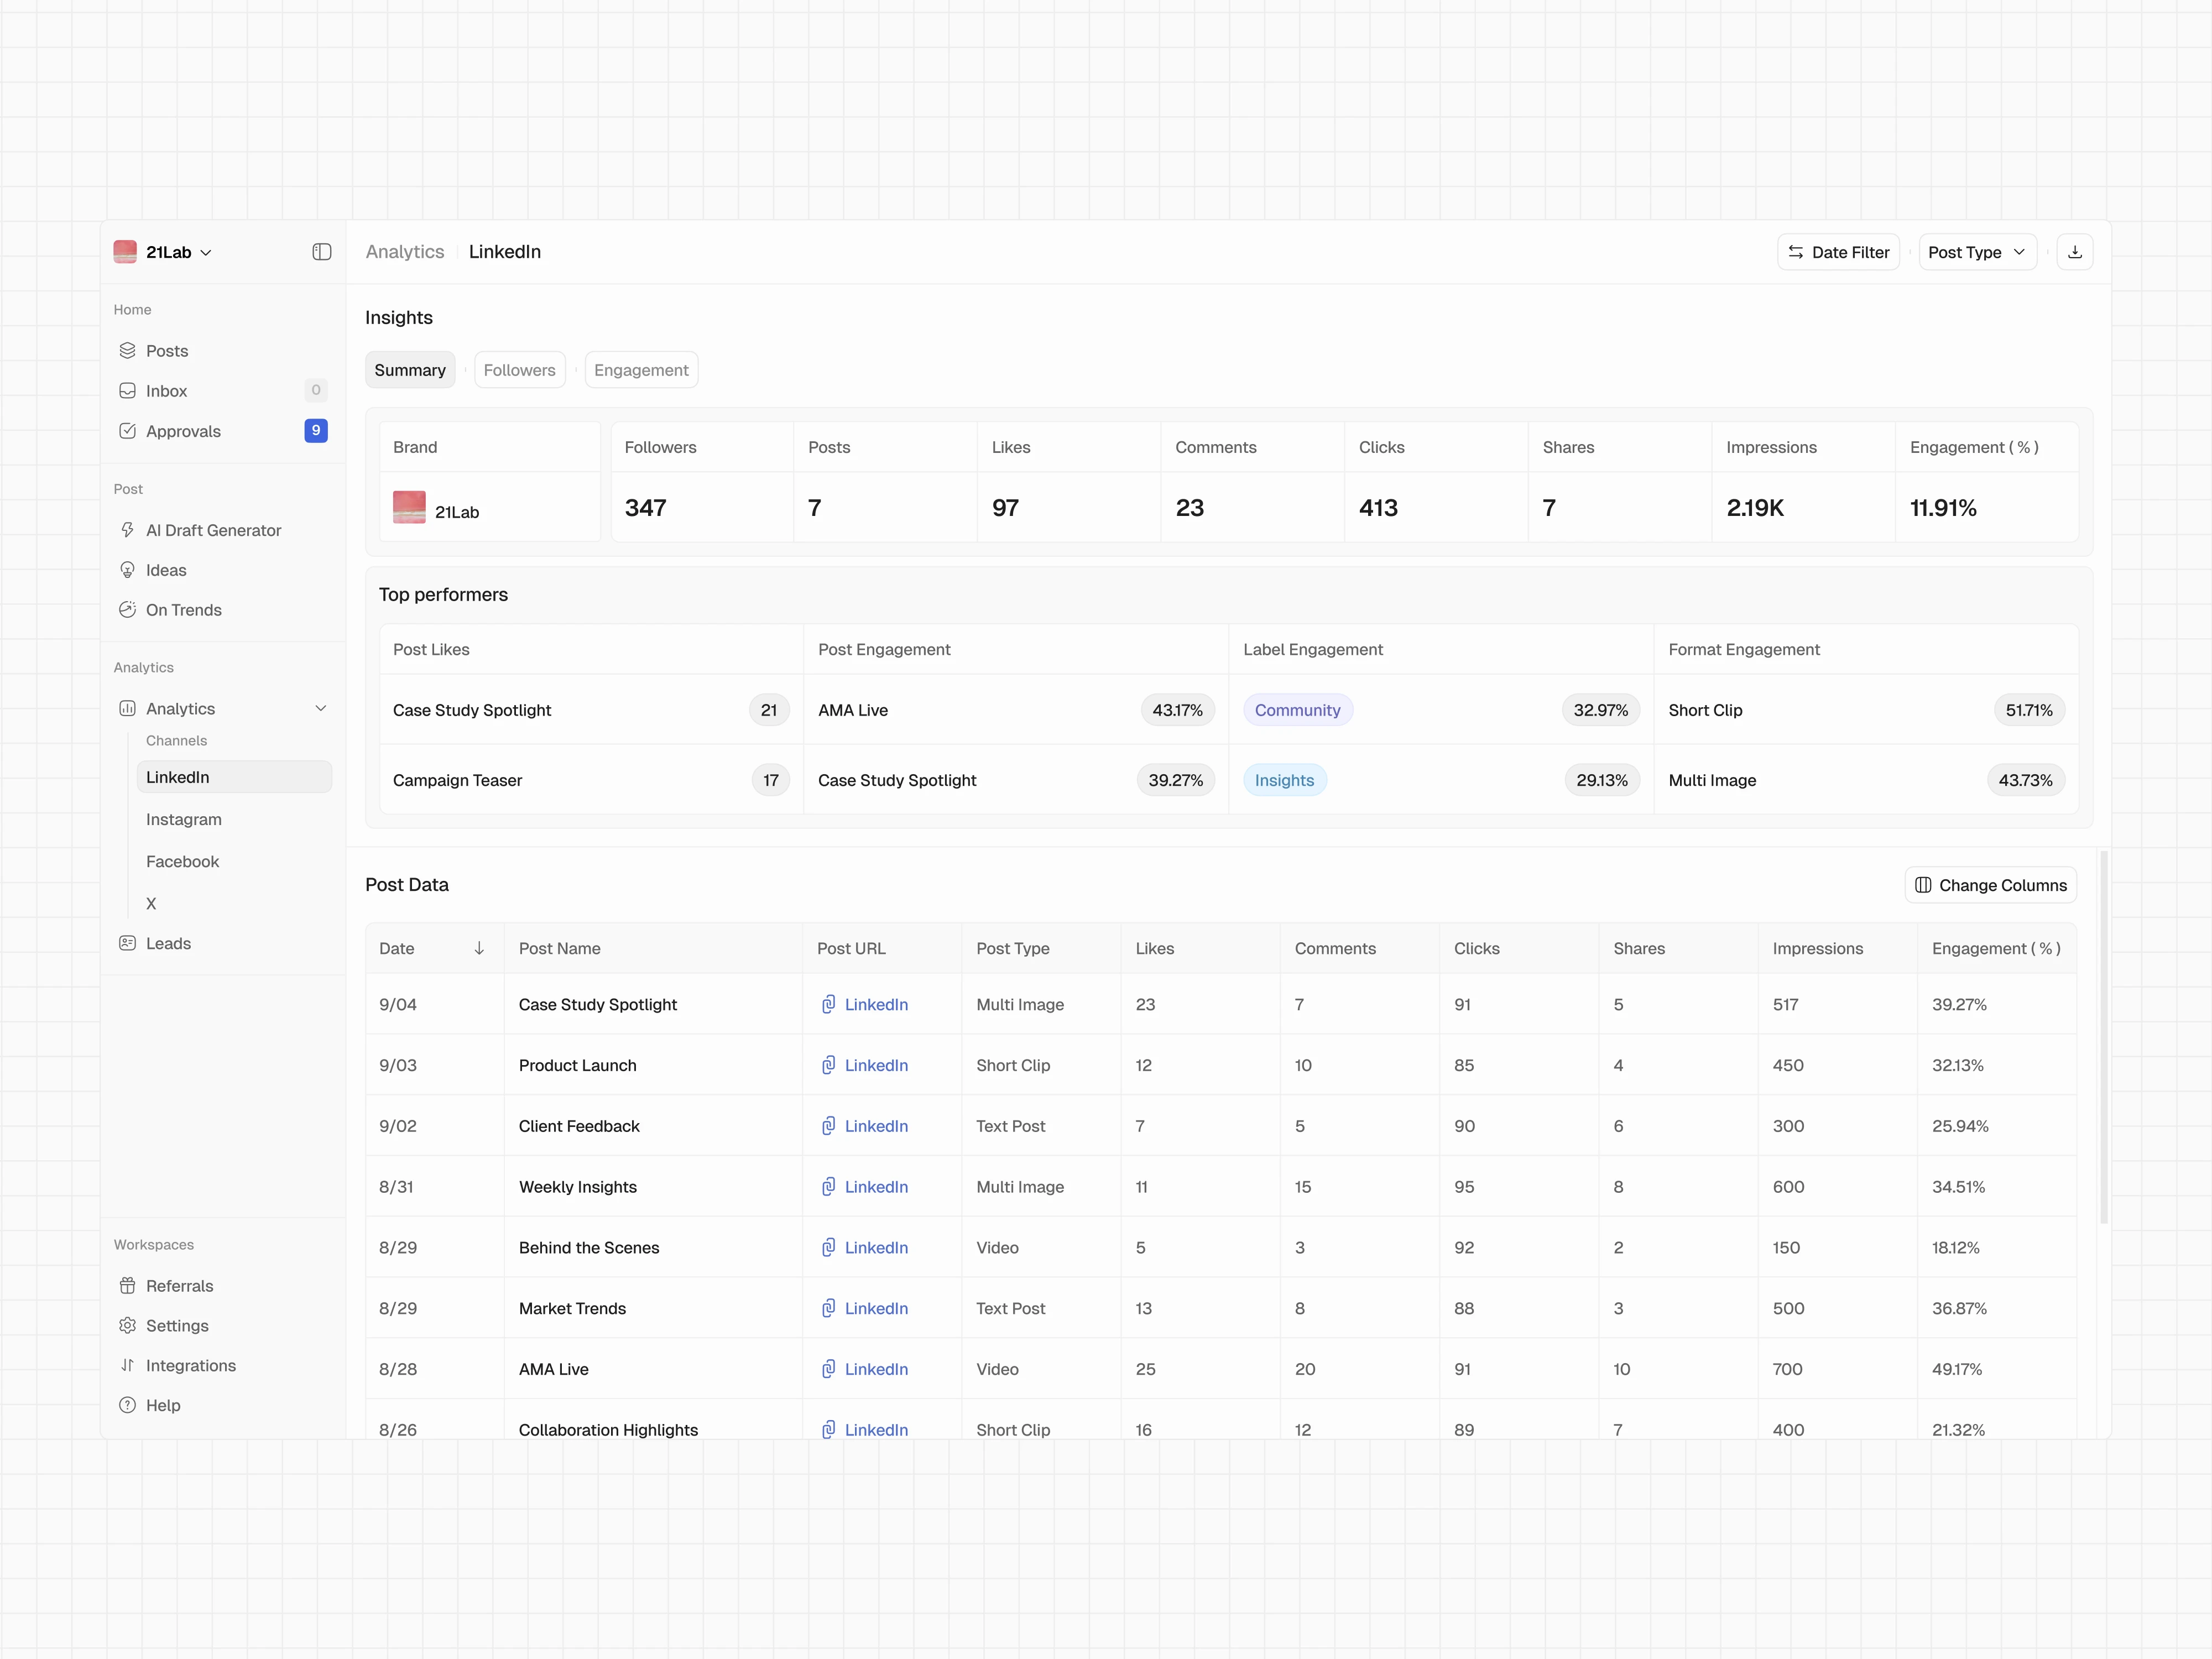
Task: Open On Trends from sidebar
Action: coord(183,610)
